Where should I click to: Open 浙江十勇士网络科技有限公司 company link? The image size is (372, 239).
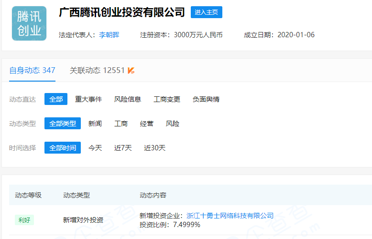point(230,216)
